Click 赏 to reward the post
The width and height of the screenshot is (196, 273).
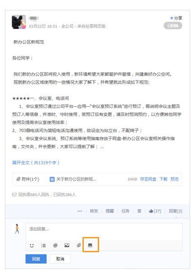[139, 211]
